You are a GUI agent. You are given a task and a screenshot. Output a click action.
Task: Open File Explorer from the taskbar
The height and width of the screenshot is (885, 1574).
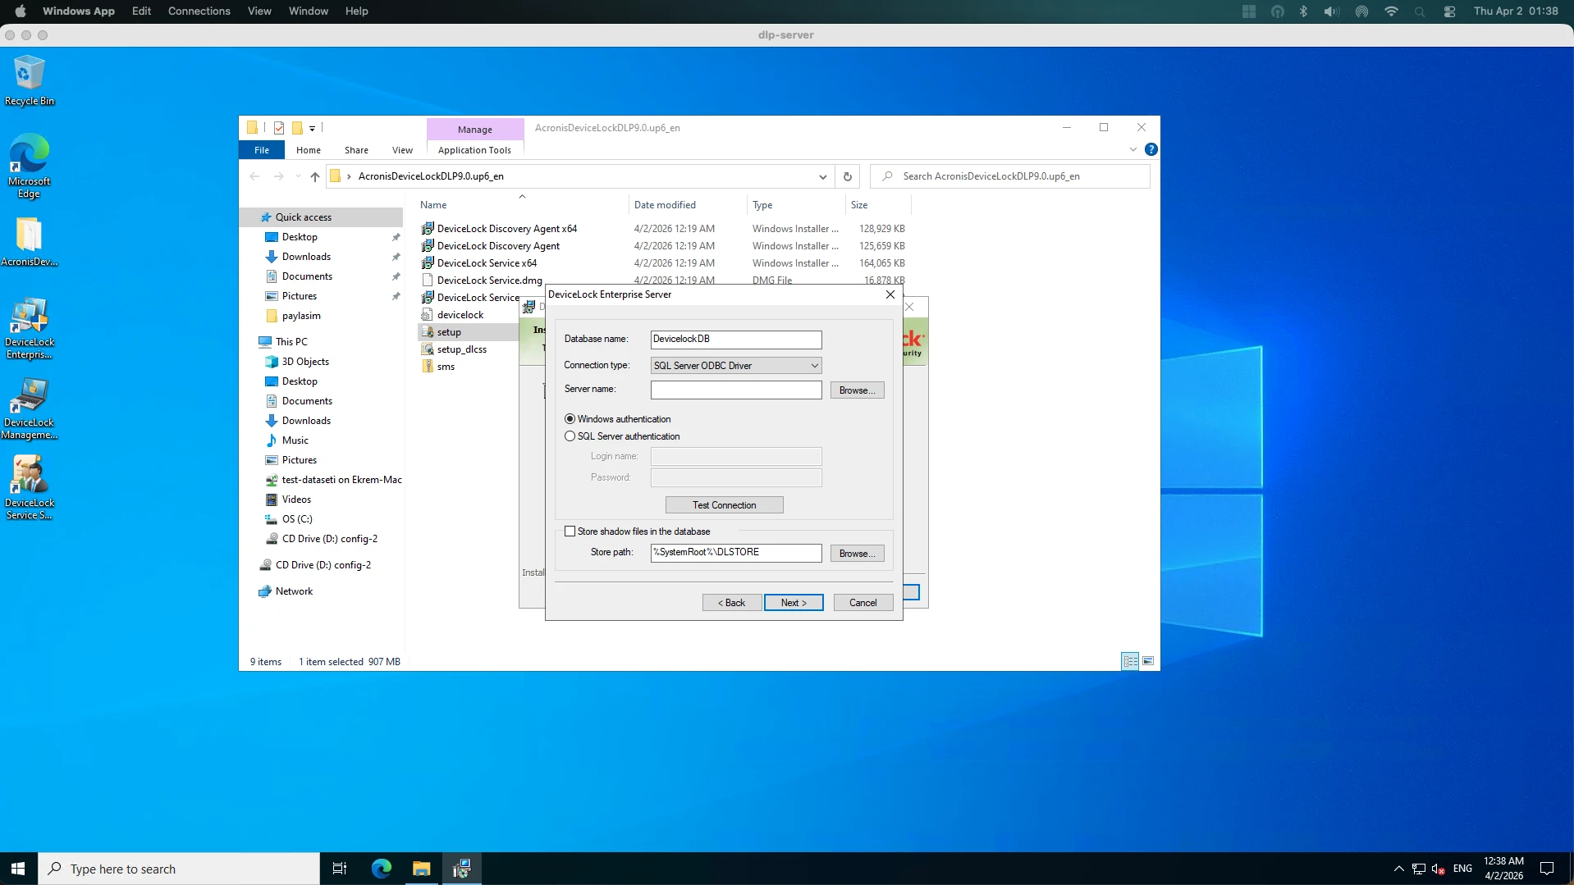click(x=422, y=869)
